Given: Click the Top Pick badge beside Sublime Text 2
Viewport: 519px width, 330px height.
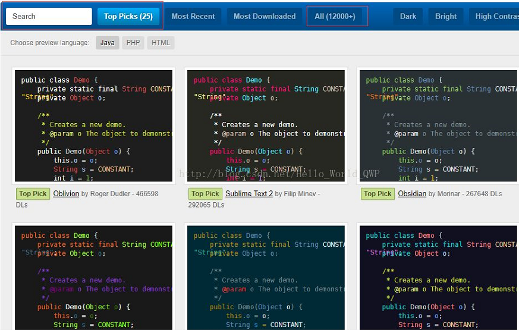Looking at the screenshot, I should [x=205, y=194].
